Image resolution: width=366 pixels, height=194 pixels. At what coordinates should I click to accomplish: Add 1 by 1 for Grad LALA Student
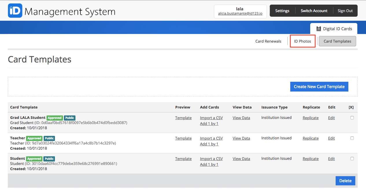209,123
